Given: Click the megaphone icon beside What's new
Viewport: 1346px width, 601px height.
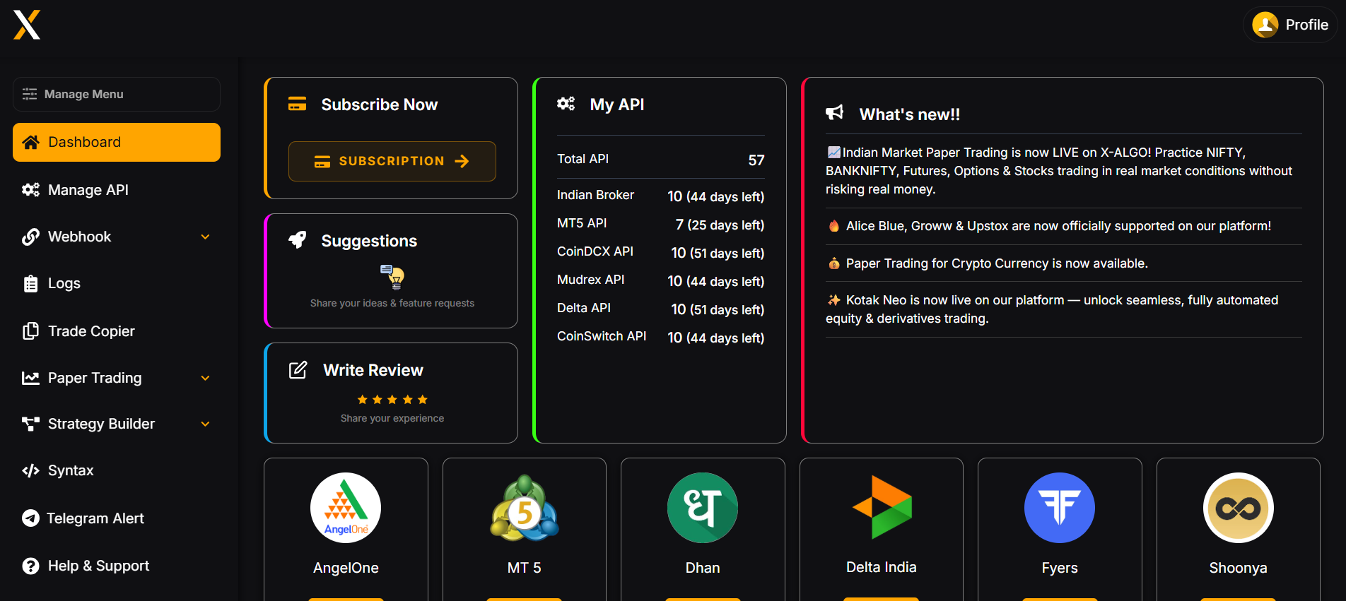Looking at the screenshot, I should 835,113.
